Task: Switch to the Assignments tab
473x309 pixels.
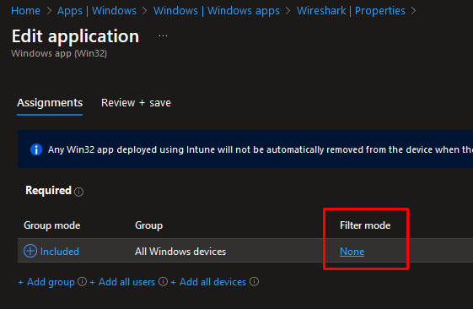Action: (50, 103)
